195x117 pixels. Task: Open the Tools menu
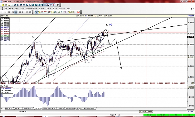tap(55, 8)
